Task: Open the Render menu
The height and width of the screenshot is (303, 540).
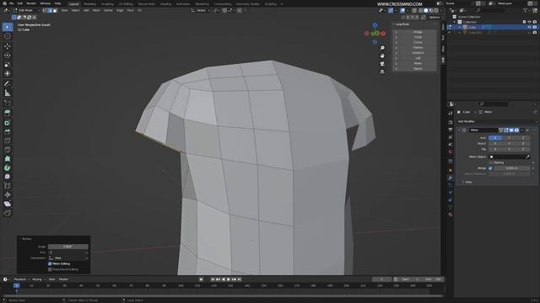Action: click(31, 3)
